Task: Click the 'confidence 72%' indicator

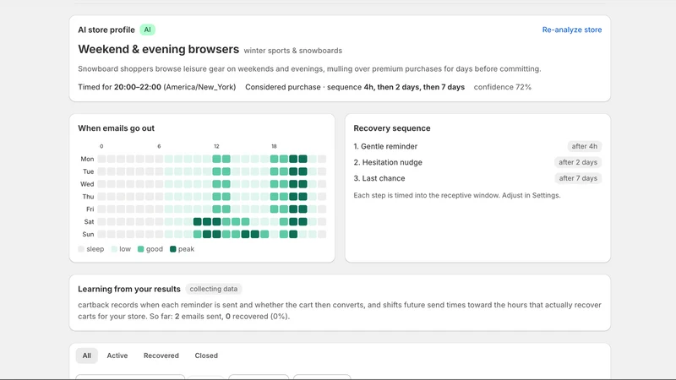Action: (502, 87)
